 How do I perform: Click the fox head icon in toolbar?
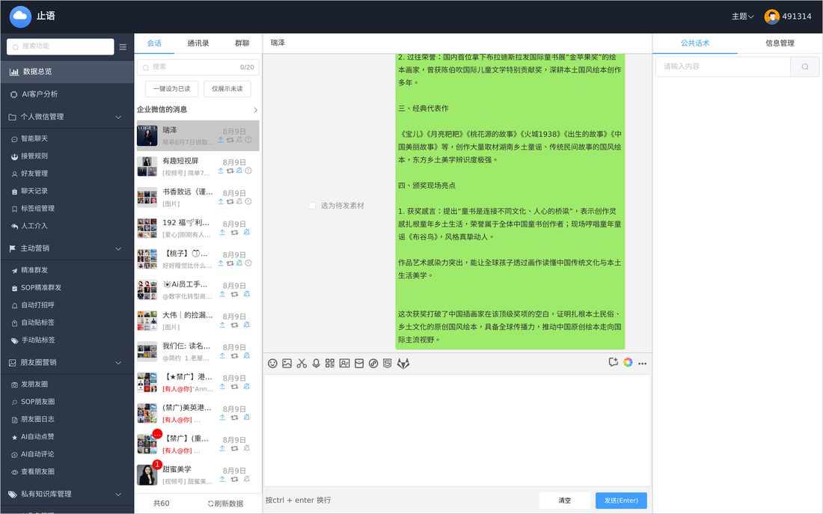point(403,364)
